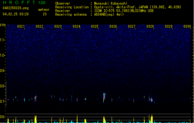Click the tall yellow power spike below 0328
Screen dimensions: 194x123
[152, 119]
